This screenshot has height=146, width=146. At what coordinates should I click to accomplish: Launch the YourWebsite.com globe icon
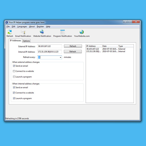(82, 32)
